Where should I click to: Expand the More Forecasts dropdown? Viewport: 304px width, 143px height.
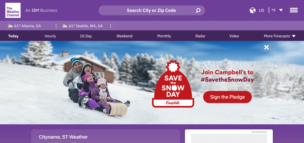(280, 36)
